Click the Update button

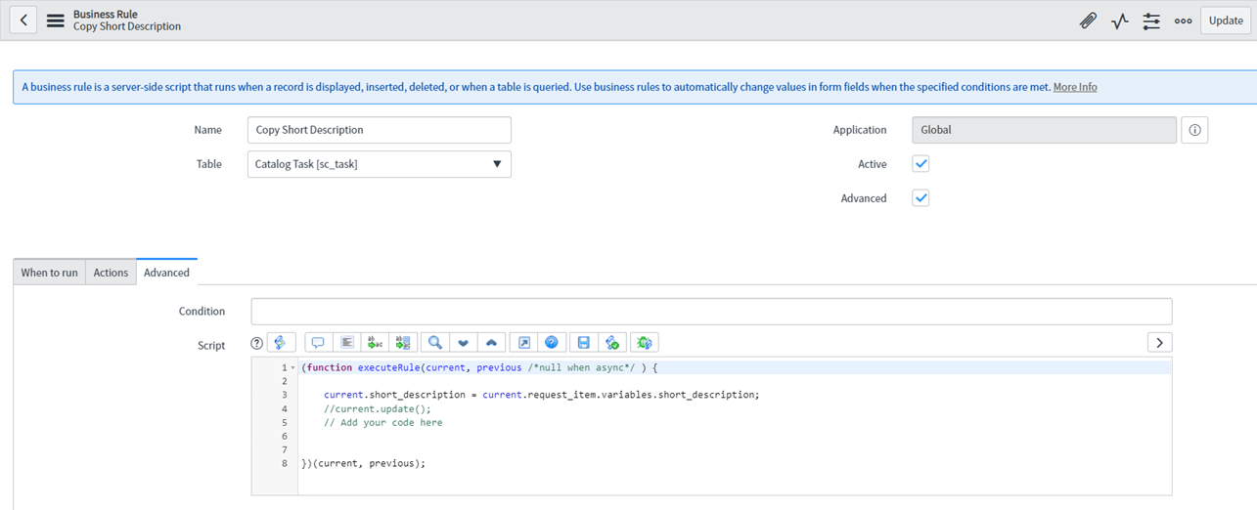tap(1226, 21)
